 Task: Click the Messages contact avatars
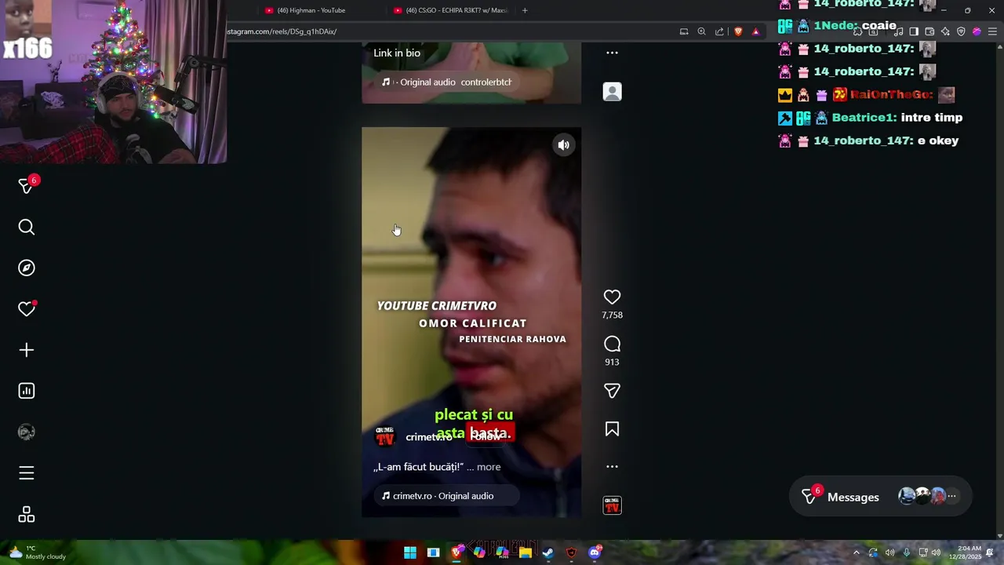point(927,496)
